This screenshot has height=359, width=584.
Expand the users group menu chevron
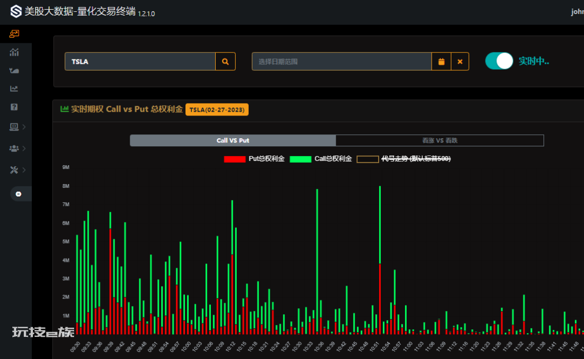(24, 148)
